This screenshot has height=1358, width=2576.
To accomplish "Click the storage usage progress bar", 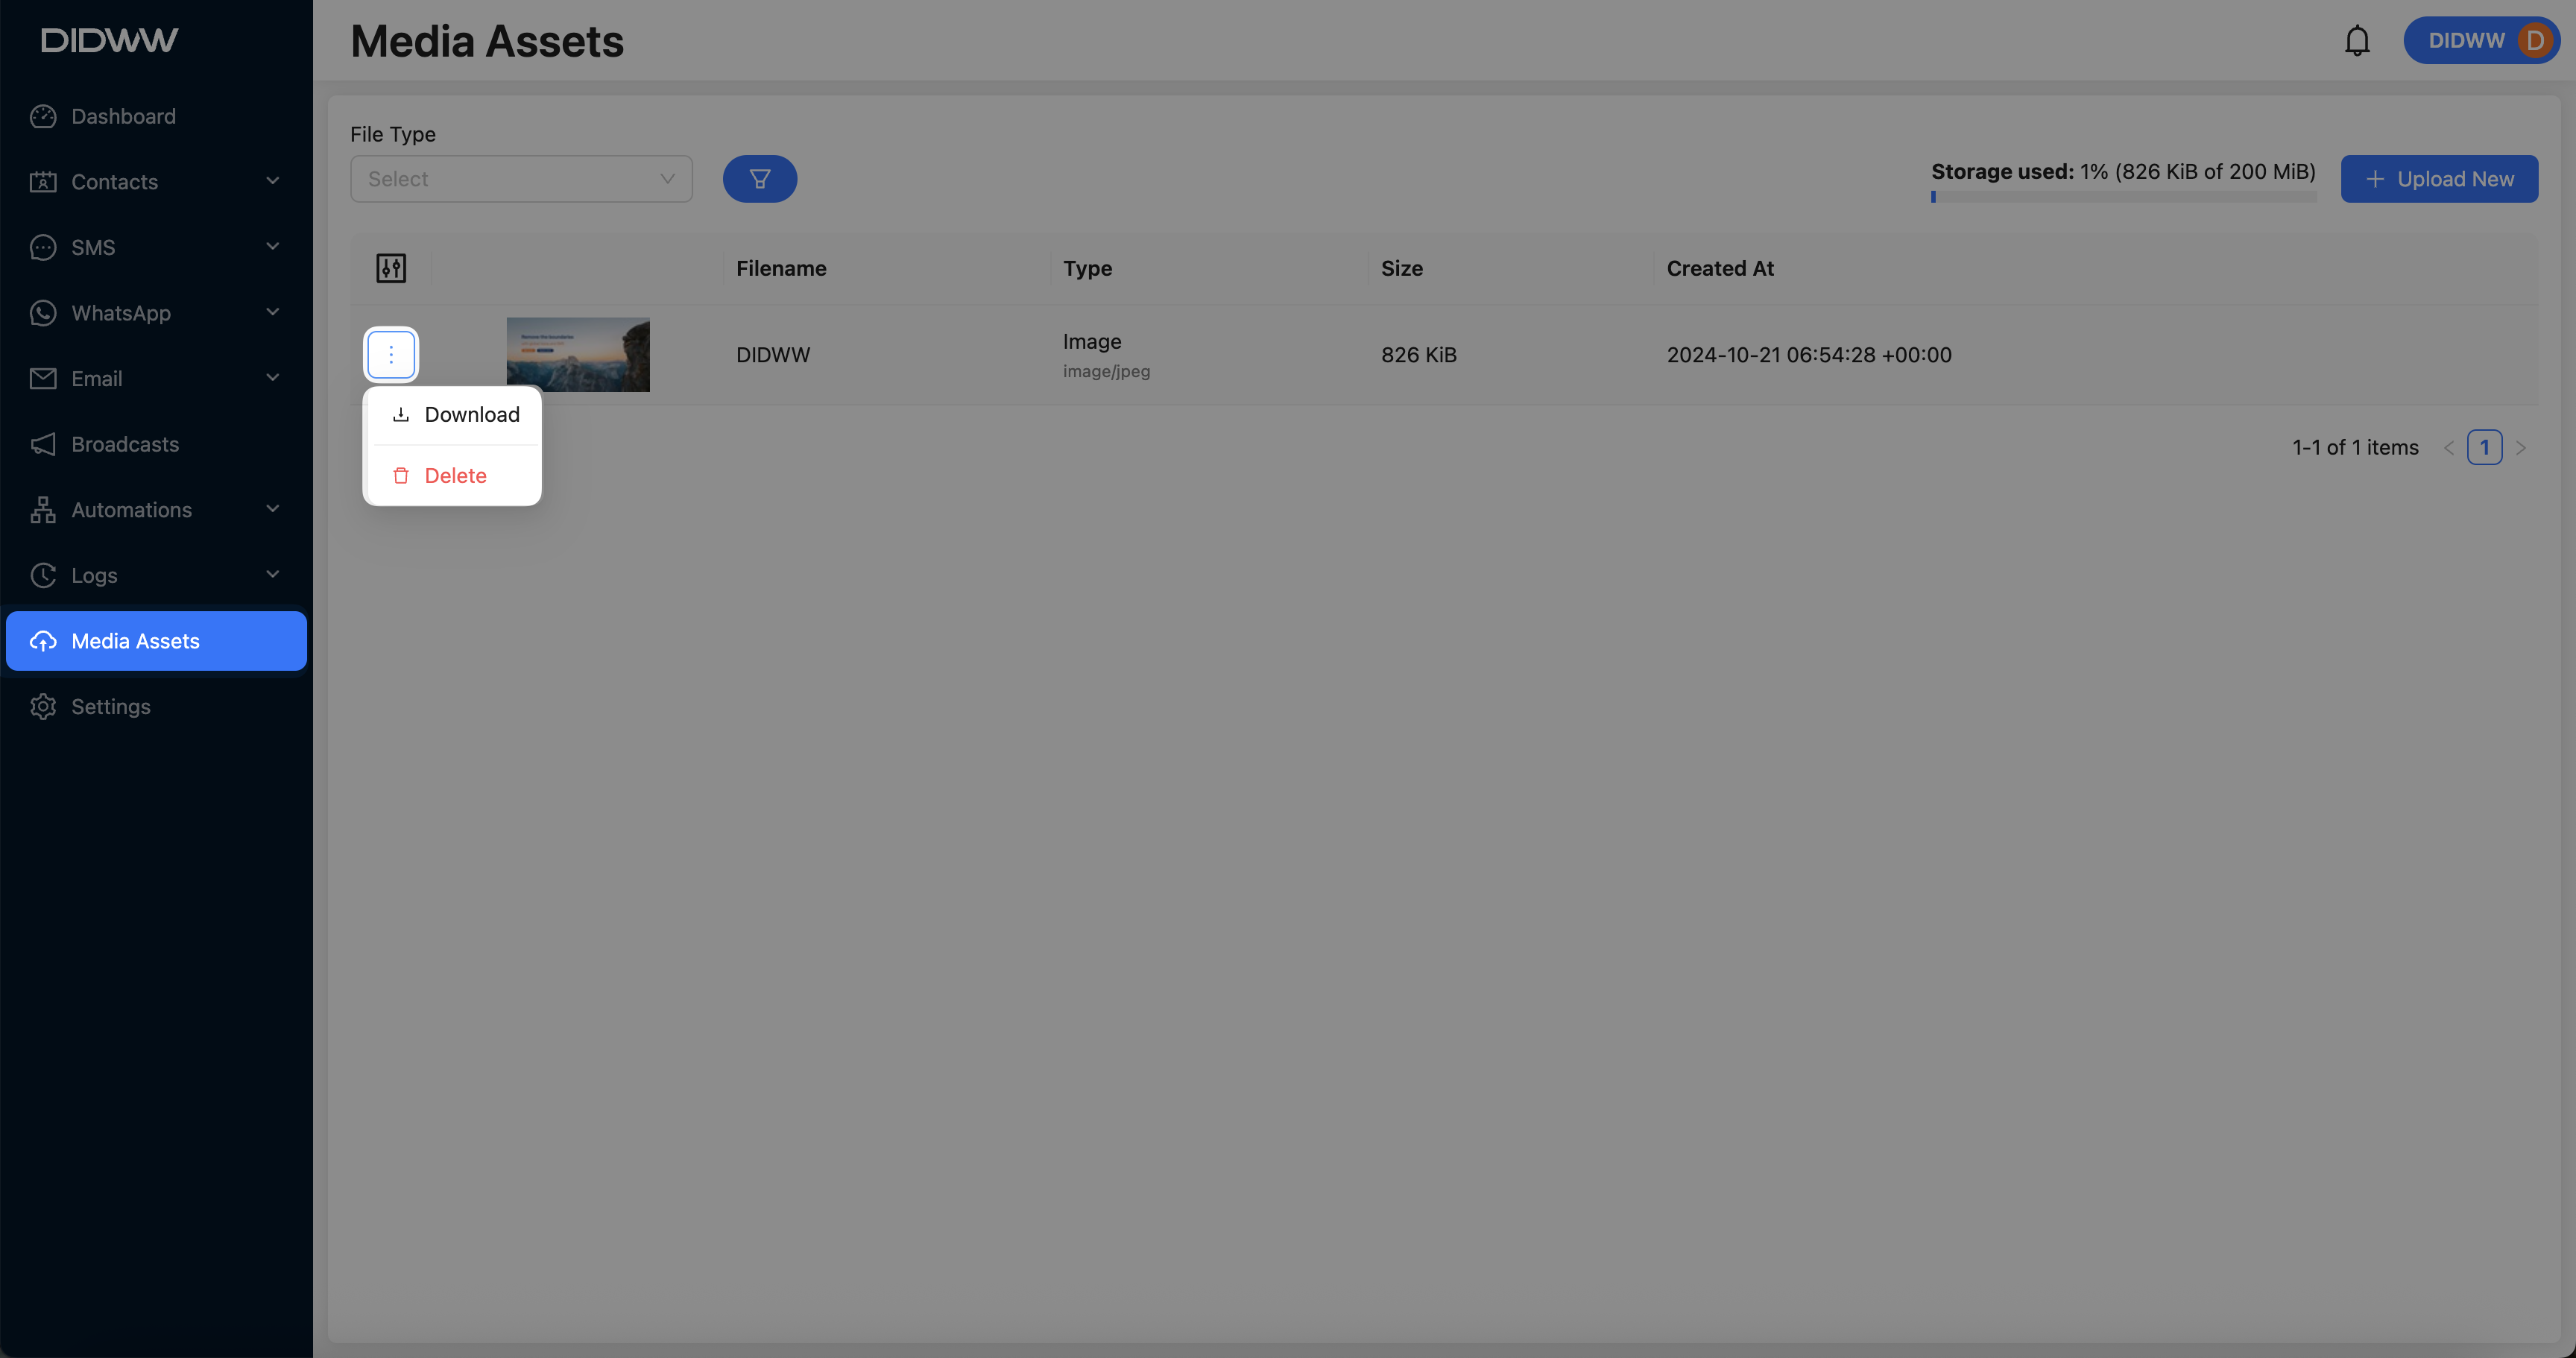I will [2124, 197].
